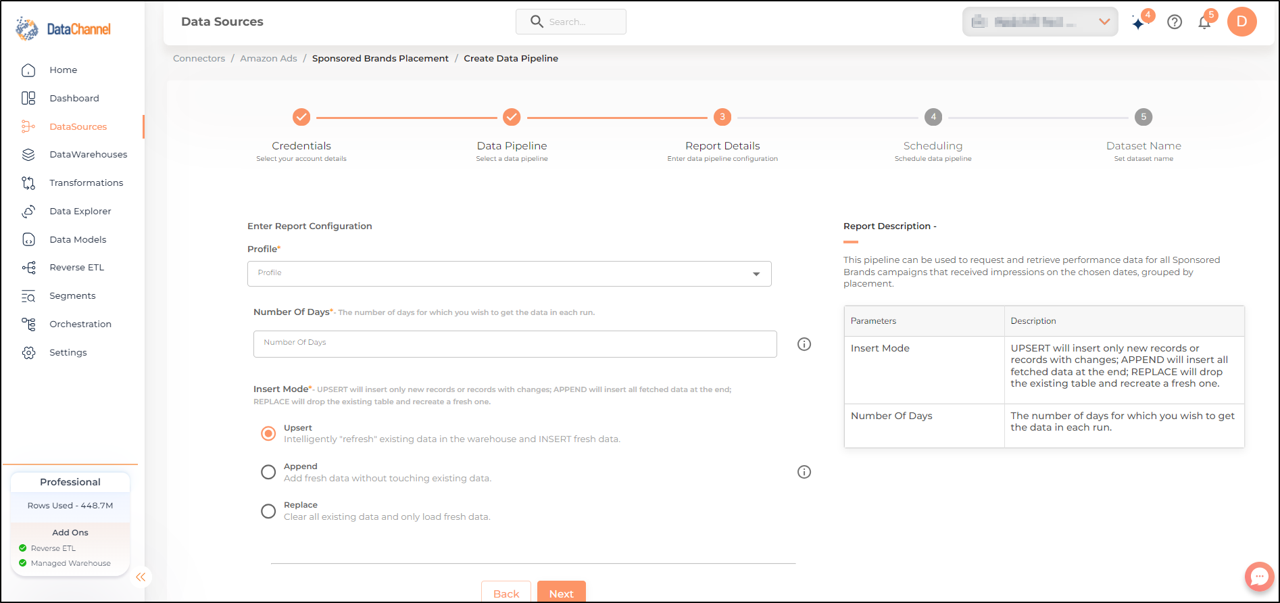The height and width of the screenshot is (603, 1280).
Task: Click the DataSources sidebar icon
Action: click(28, 126)
